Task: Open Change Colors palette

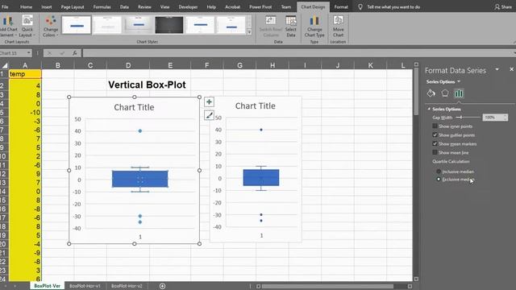Action: point(50,26)
